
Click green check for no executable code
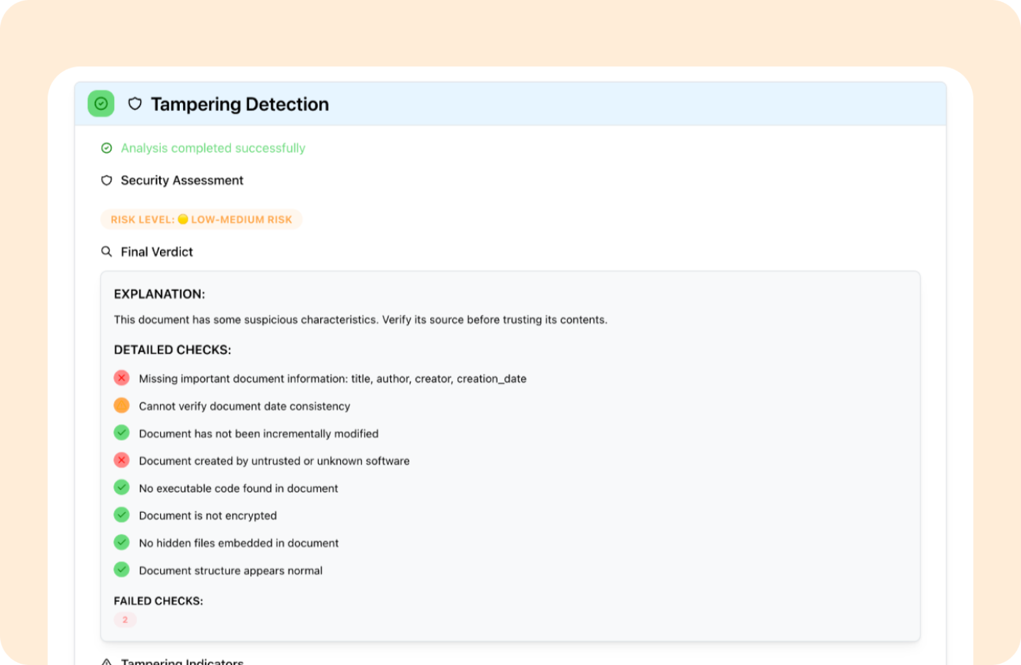tap(122, 488)
